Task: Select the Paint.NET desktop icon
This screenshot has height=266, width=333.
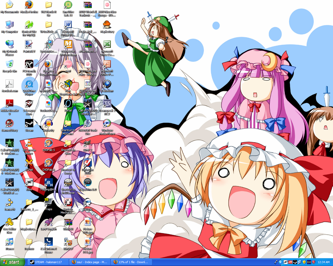Action: (x=29, y=44)
